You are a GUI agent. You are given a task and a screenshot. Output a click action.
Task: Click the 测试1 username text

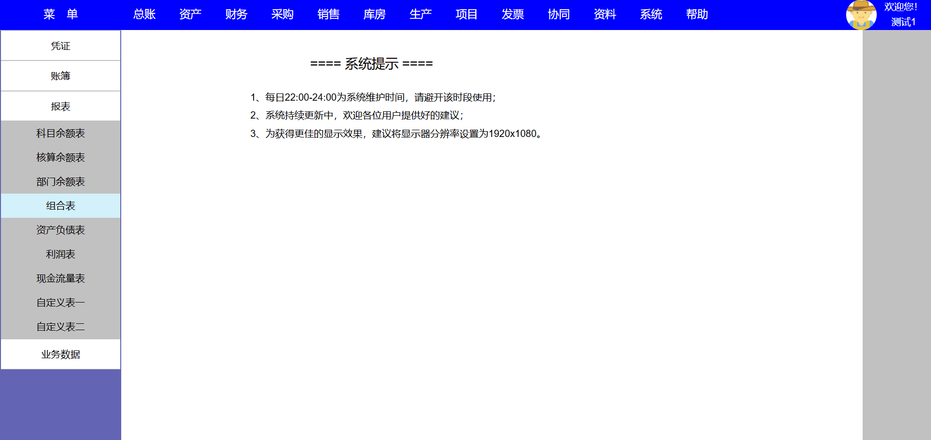[x=903, y=22]
